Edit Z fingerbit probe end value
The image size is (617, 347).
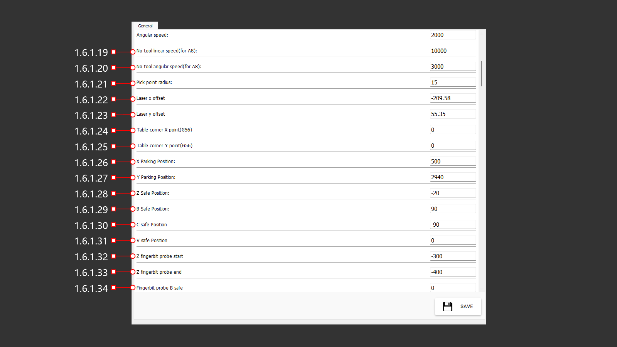click(x=453, y=272)
